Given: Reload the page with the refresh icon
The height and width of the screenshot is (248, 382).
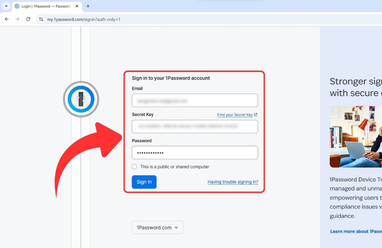Looking at the screenshot, I should click(28, 19).
